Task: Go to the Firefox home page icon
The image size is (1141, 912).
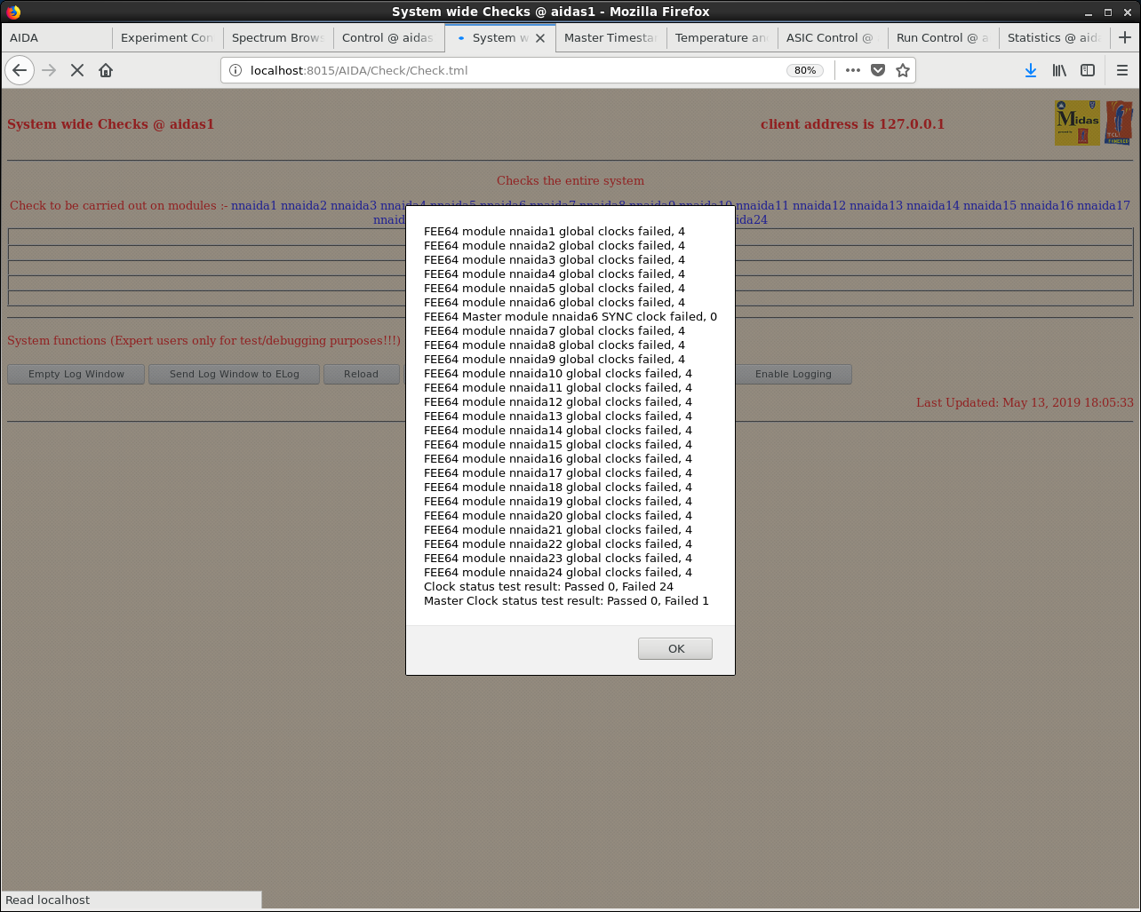Action: point(106,70)
